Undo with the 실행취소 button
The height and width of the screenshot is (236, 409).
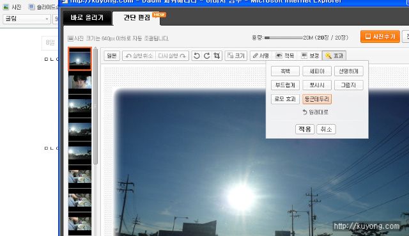coord(139,56)
